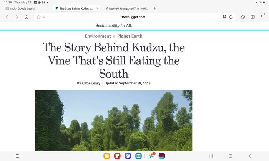The width and height of the screenshot is (269, 161).
Task: Open reader mode icon
Action: (224, 17)
